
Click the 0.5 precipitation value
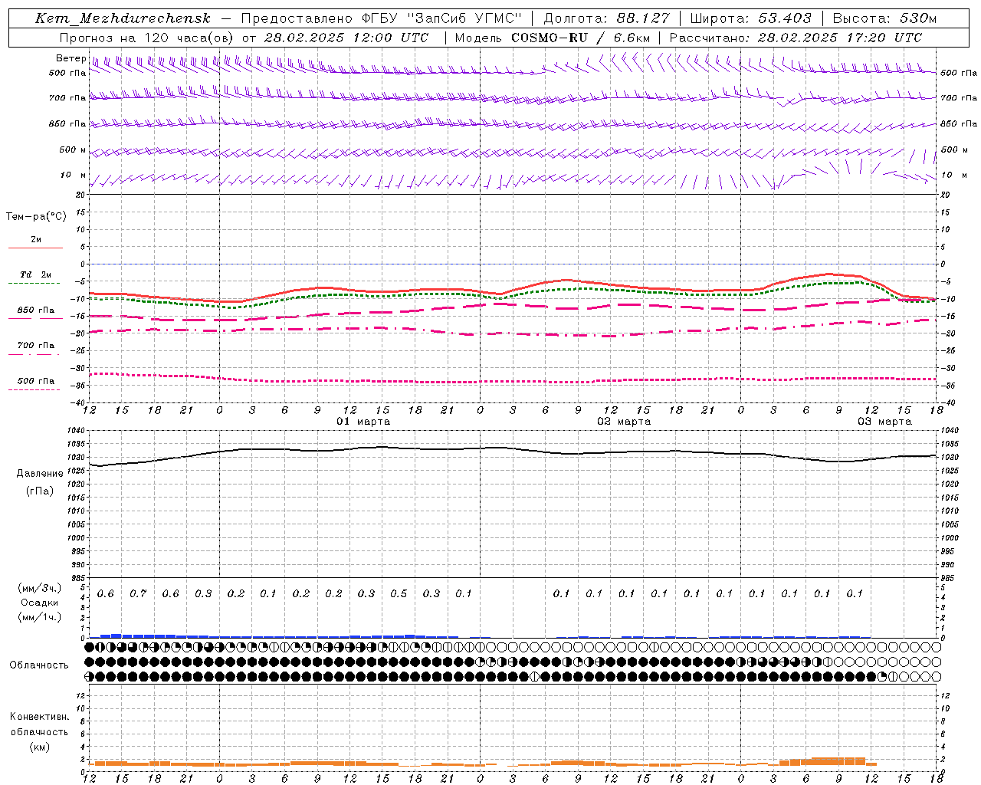pyautogui.click(x=399, y=593)
